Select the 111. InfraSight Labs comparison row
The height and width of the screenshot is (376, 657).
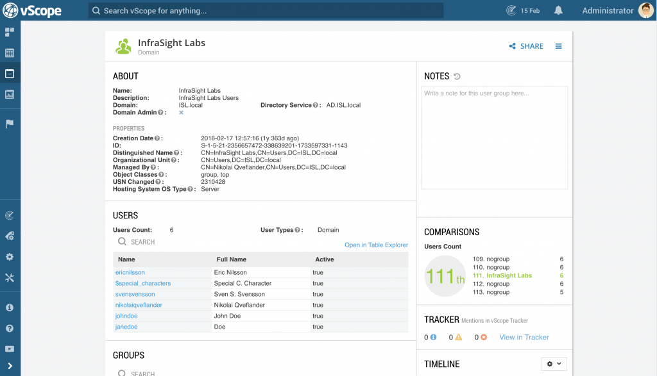pos(518,275)
